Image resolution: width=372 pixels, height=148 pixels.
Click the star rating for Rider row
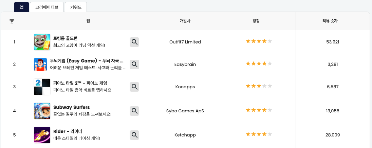point(259,134)
